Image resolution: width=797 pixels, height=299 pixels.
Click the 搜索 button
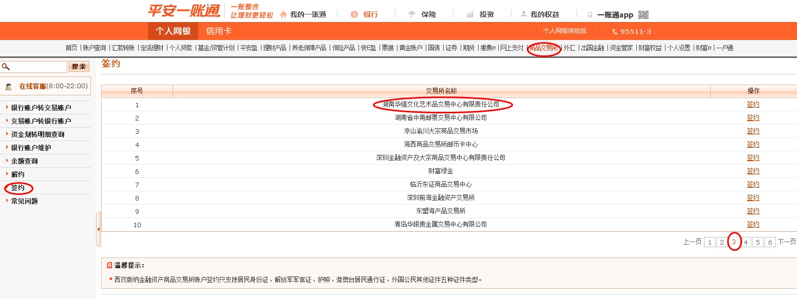pos(79,67)
